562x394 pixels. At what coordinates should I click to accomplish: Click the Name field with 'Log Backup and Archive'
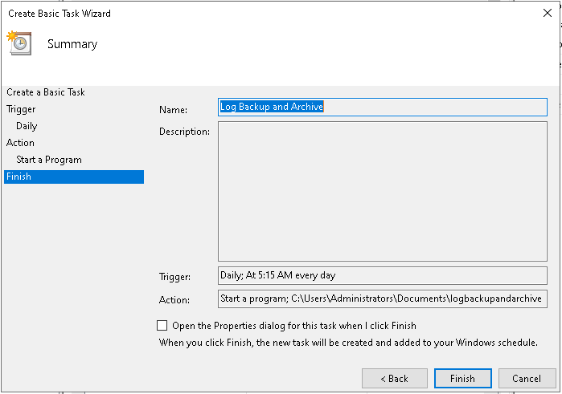(x=382, y=107)
